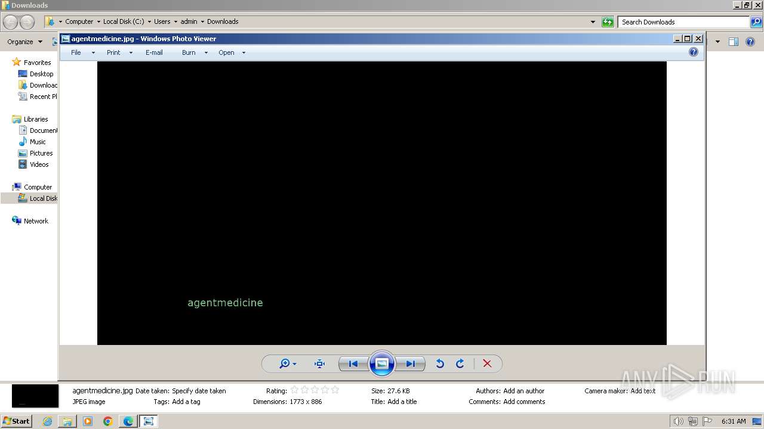Open Music library
Viewport: 764px width, 429px height.
tap(38, 142)
